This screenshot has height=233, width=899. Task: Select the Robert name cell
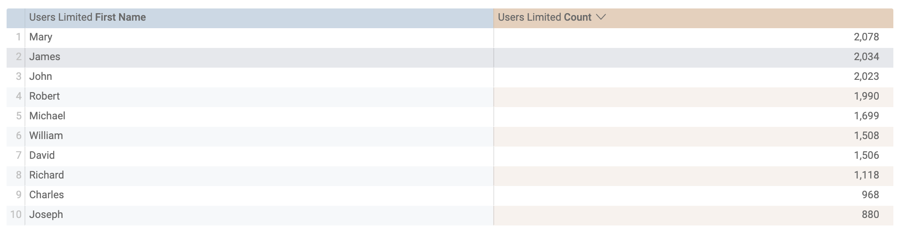coord(45,96)
